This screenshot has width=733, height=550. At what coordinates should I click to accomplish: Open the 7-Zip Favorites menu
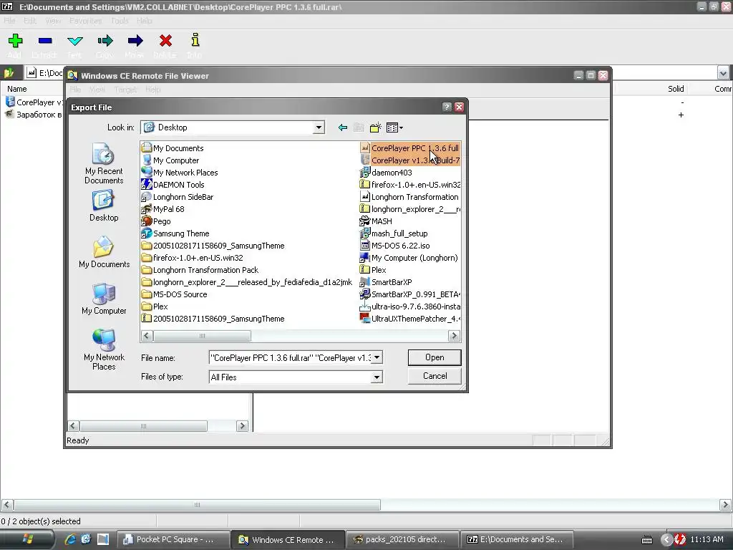(86, 21)
